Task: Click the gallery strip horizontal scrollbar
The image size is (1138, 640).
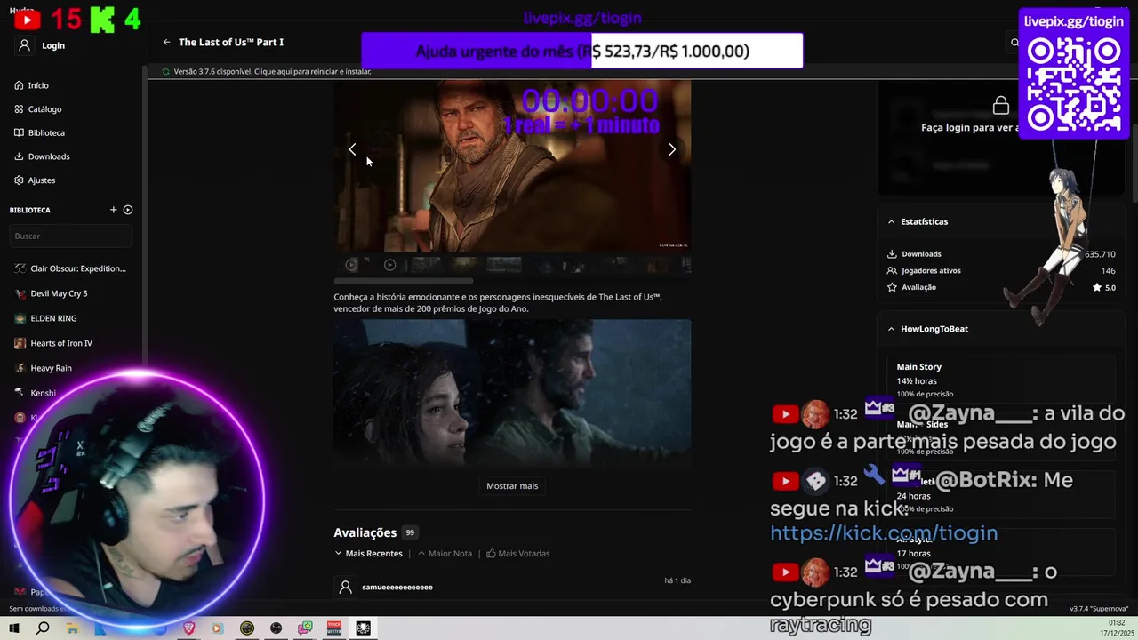Action: 404,280
